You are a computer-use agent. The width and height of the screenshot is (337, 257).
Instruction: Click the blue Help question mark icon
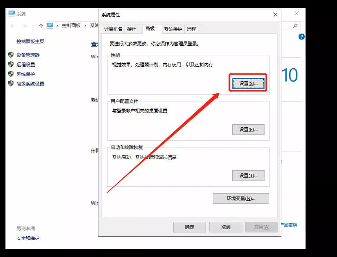pos(301,37)
